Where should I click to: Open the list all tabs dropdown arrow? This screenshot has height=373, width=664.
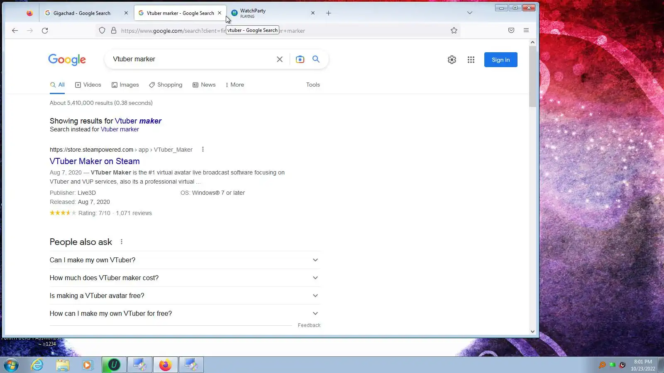[x=470, y=13]
